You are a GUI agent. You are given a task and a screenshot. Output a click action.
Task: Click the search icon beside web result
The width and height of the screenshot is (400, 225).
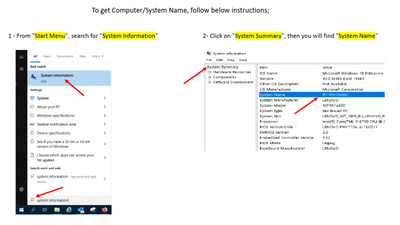32,176
